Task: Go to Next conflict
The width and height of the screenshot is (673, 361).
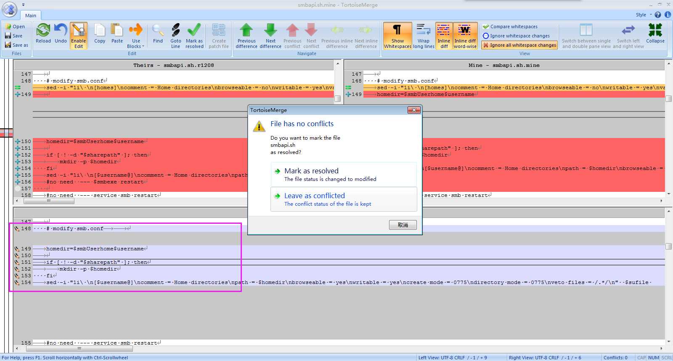Action: 311,36
